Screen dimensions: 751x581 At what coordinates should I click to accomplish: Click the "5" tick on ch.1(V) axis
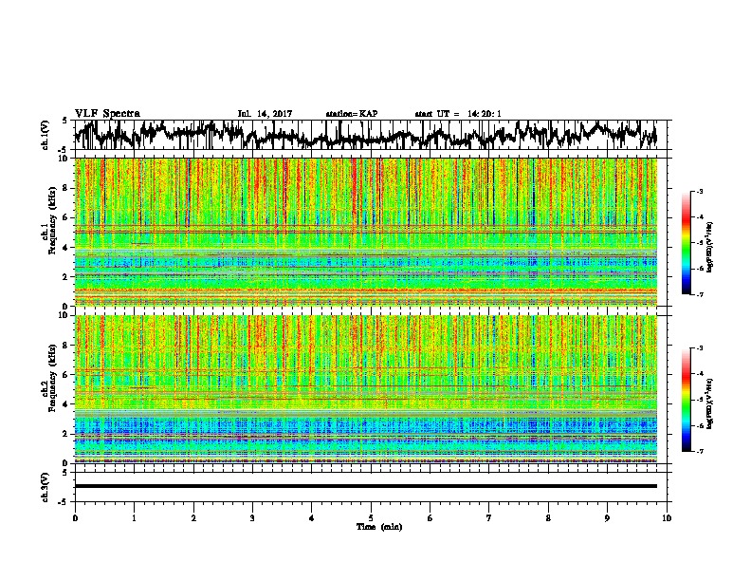click(64, 121)
